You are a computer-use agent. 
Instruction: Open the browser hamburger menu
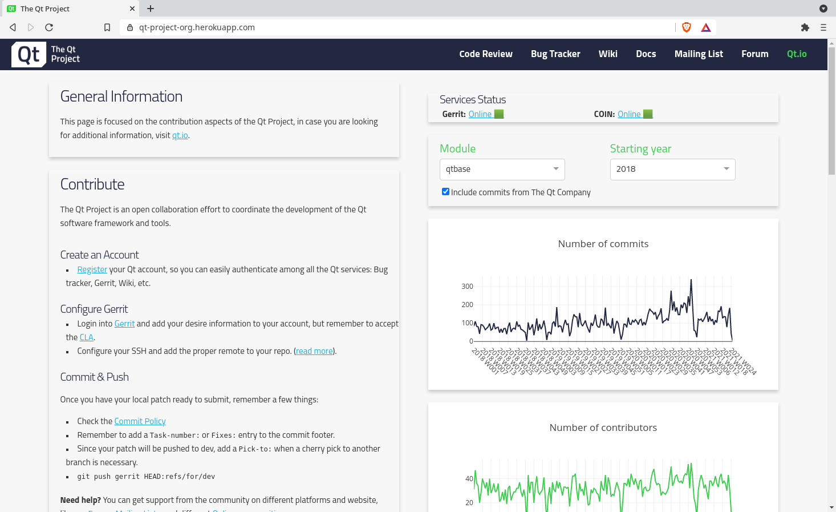[823, 27]
